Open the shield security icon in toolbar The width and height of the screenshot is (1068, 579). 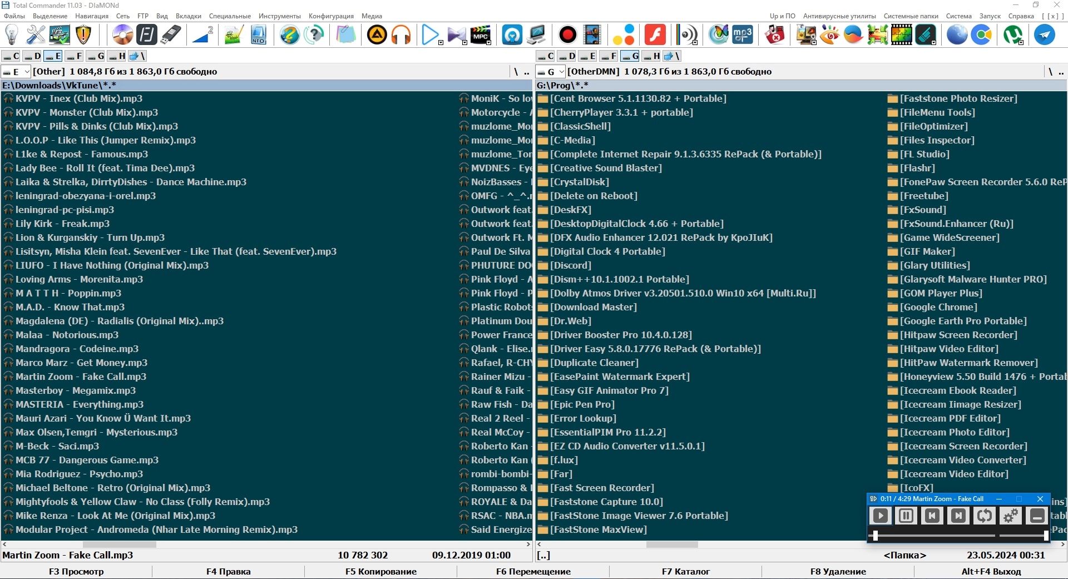(83, 35)
